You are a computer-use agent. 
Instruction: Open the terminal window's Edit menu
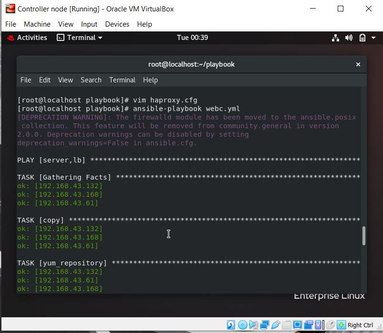click(45, 80)
